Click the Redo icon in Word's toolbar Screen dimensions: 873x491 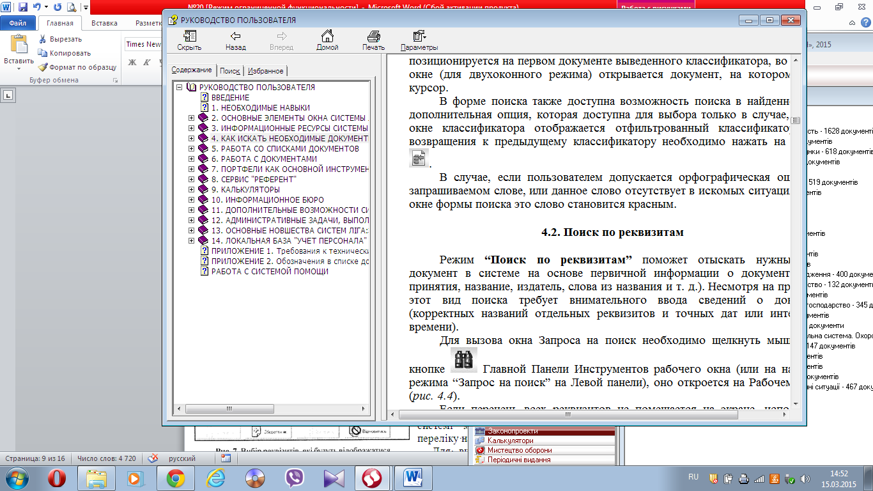click(58, 8)
